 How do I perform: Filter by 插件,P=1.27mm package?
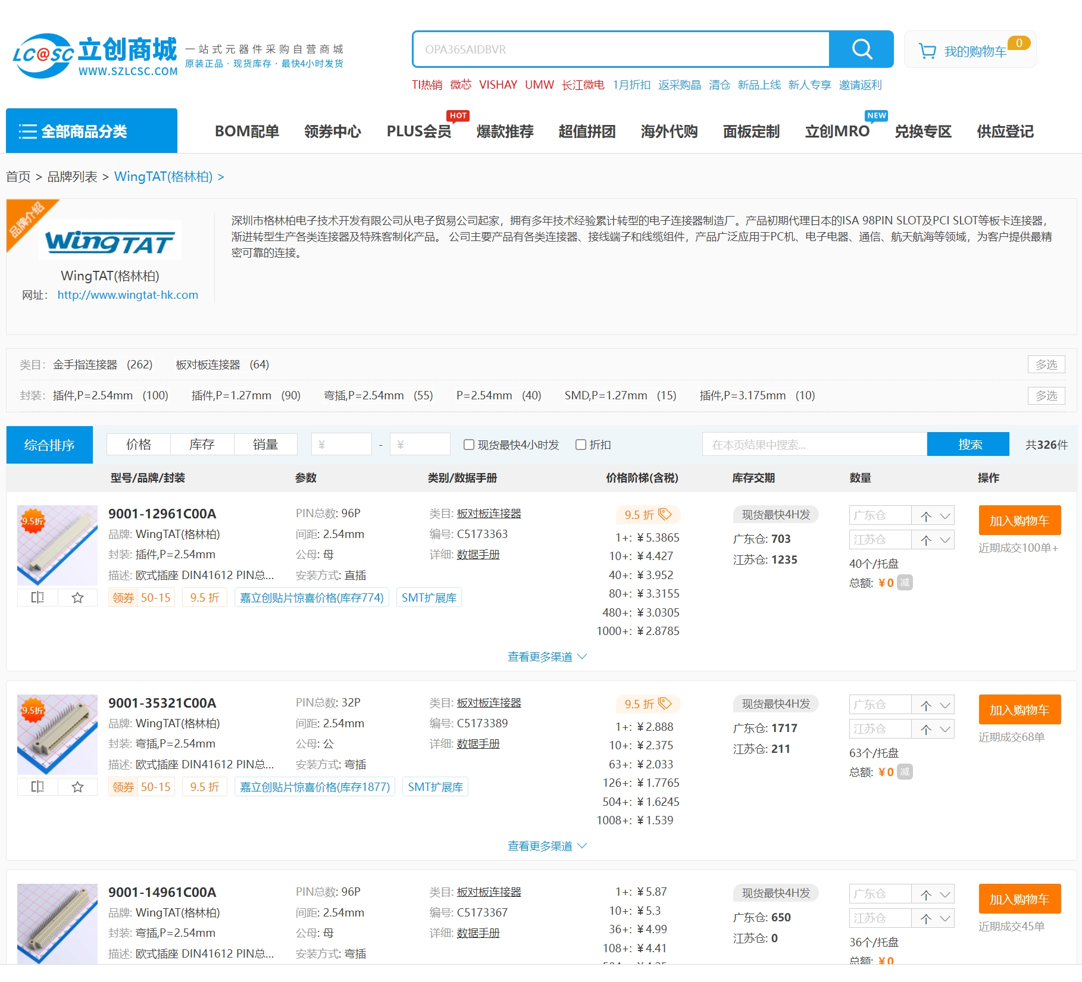246,395
